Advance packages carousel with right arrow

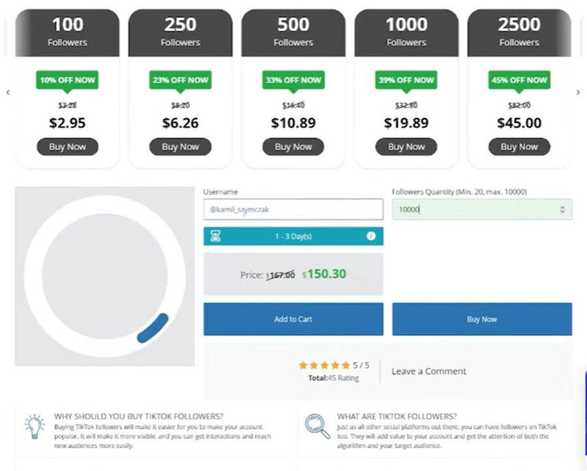coord(578,93)
